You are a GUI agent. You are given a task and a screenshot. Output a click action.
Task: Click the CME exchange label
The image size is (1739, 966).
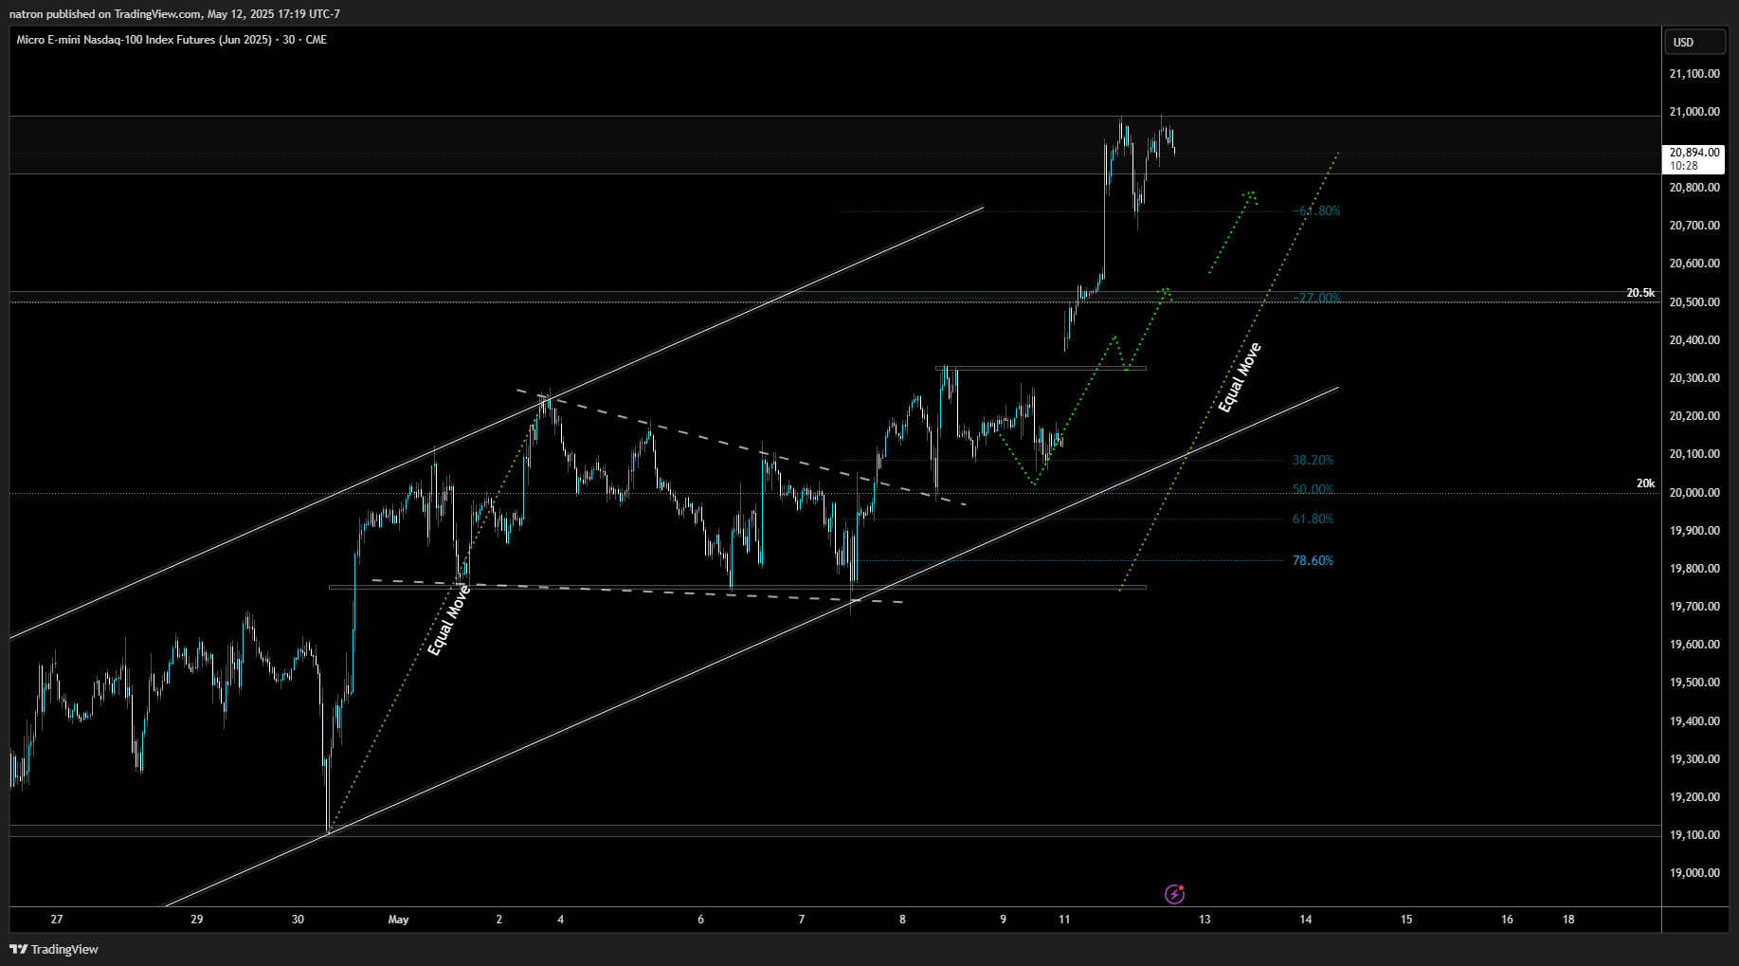pyautogui.click(x=316, y=40)
